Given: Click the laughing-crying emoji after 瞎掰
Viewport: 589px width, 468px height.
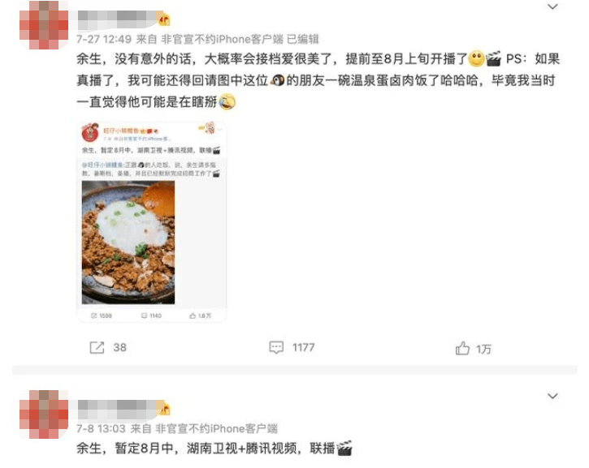Looking at the screenshot, I should pos(227,102).
